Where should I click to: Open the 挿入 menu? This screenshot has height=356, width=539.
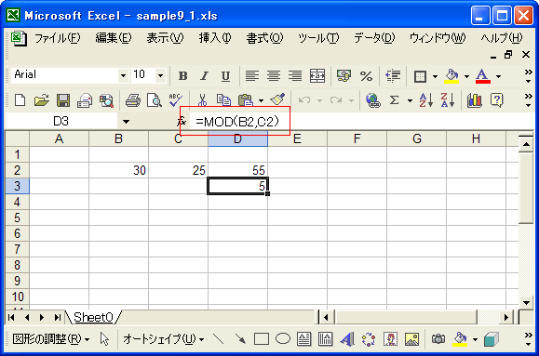pos(215,38)
